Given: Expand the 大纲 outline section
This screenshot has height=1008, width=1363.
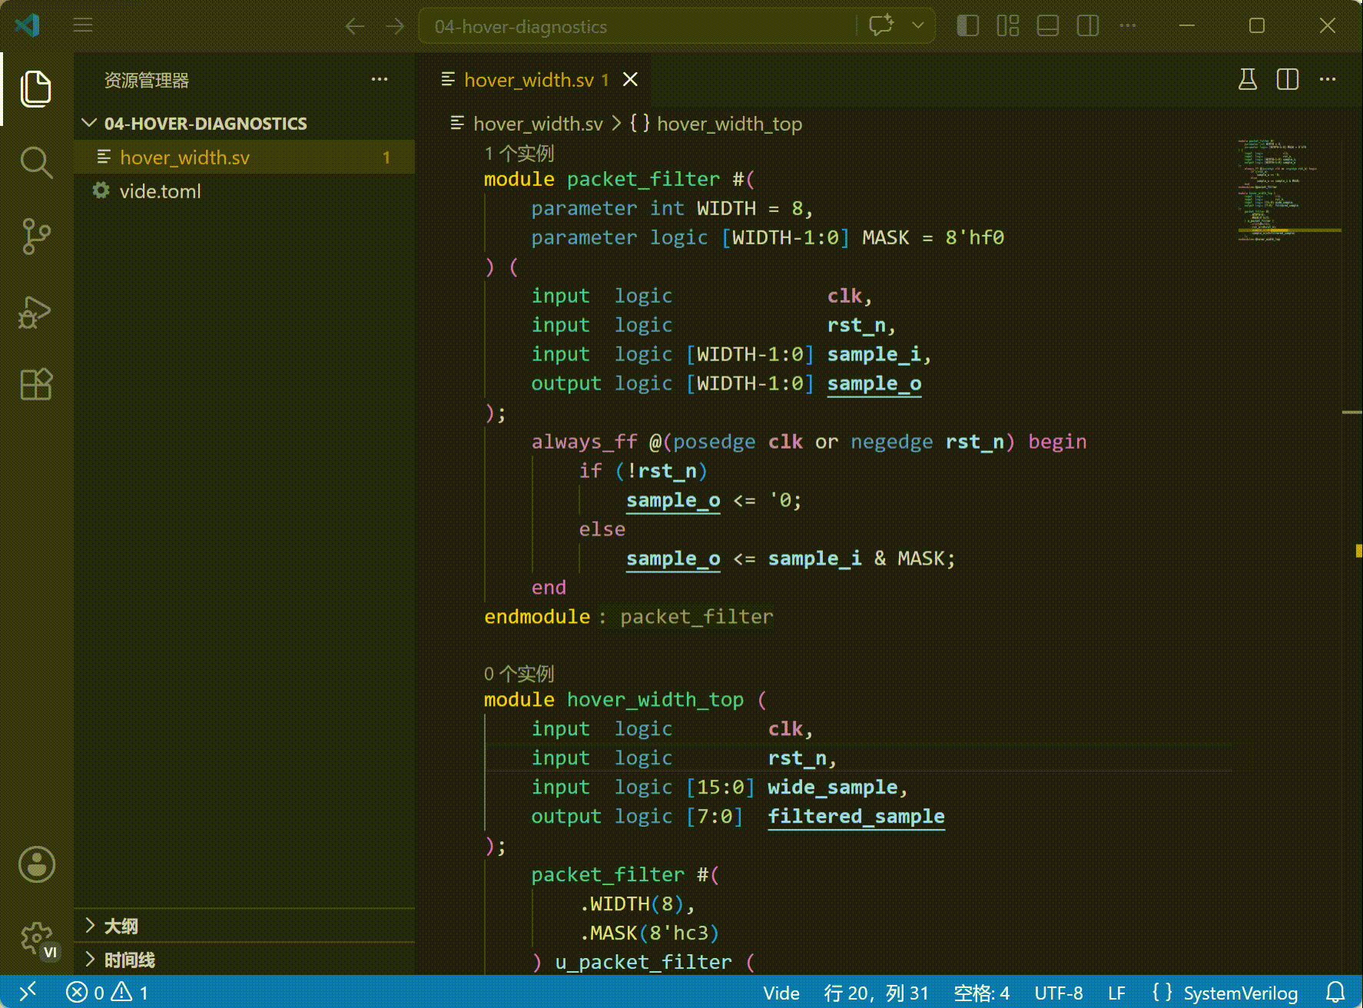Looking at the screenshot, I should pyautogui.click(x=244, y=926).
